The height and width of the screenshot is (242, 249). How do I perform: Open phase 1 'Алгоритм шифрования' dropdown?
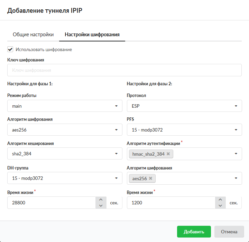pyautogui.click(x=65, y=130)
